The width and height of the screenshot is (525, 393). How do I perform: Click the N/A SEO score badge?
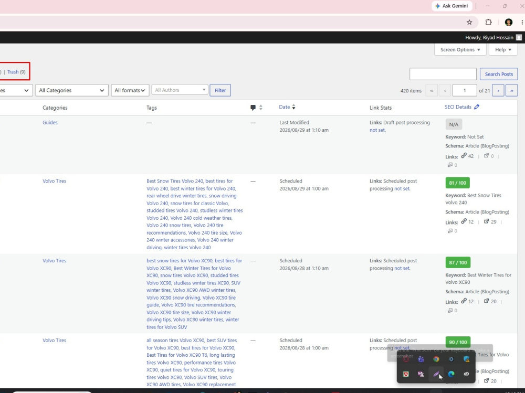[x=454, y=124]
